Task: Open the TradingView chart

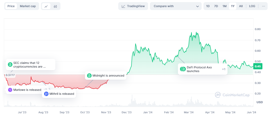Action: [133, 6]
